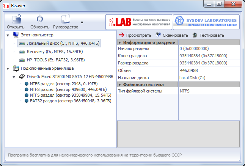Collapse the Этот компьютер tree node
This screenshot has height=166, width=245.
click(8, 36)
